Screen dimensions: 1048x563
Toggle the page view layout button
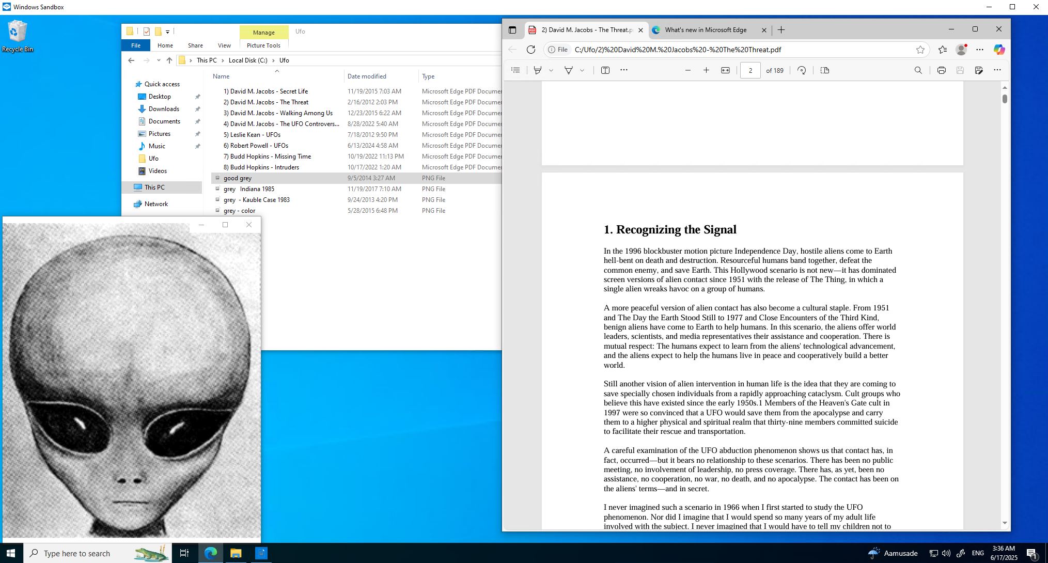click(825, 70)
